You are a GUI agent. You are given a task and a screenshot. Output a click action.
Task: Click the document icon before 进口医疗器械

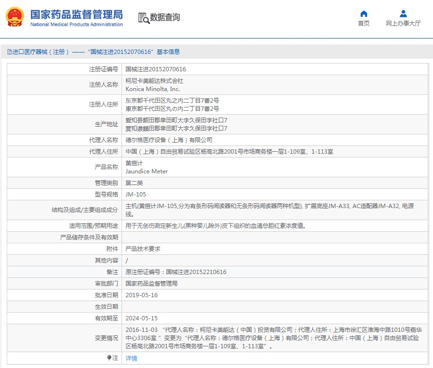(x=10, y=52)
